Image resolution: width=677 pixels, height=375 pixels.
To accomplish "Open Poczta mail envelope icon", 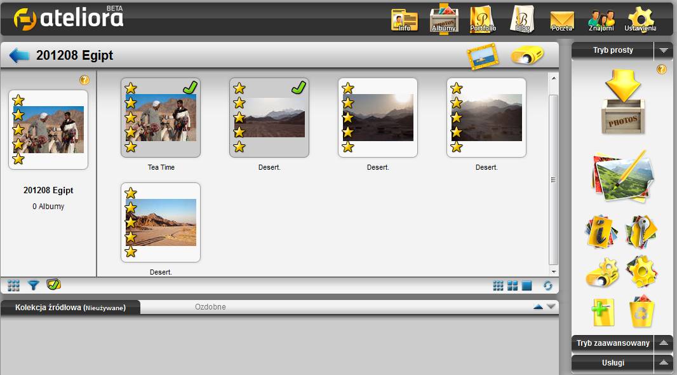I will (x=561, y=20).
